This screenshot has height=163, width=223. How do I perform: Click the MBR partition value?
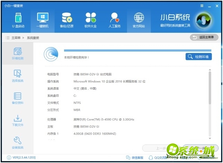[x=77, y=110]
